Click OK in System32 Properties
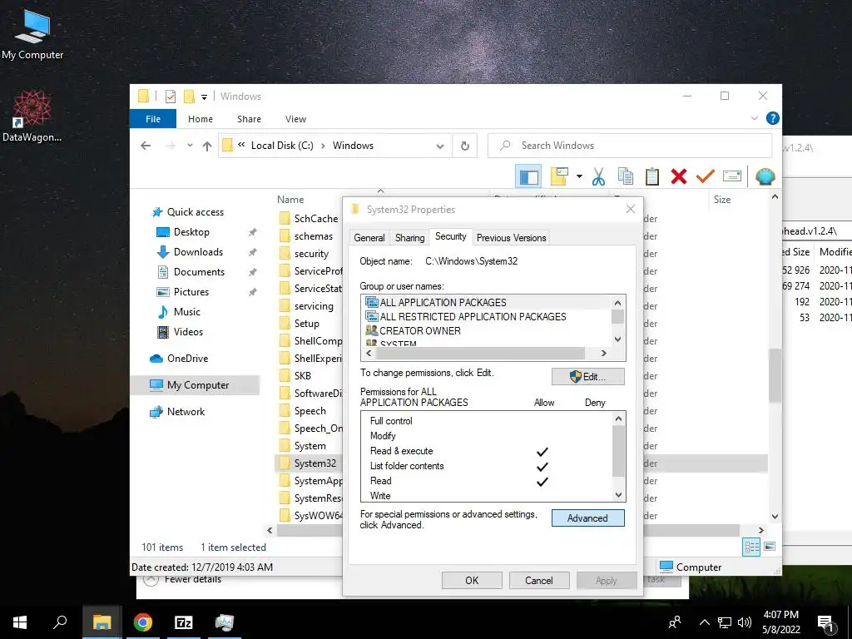This screenshot has width=852, height=639. [x=472, y=580]
